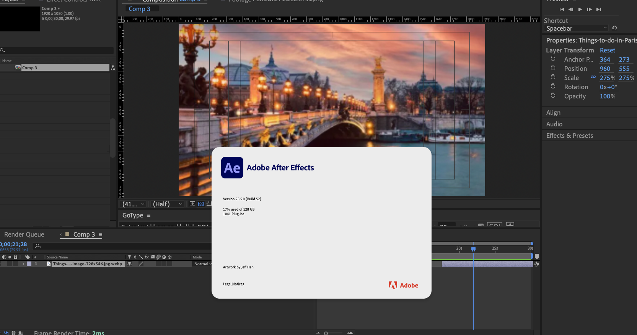Click the Fast Previews icon in viewer
637x335 pixels.
192,204
